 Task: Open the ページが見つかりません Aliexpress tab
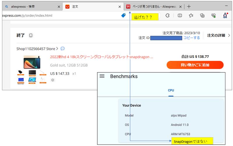point(154,7)
